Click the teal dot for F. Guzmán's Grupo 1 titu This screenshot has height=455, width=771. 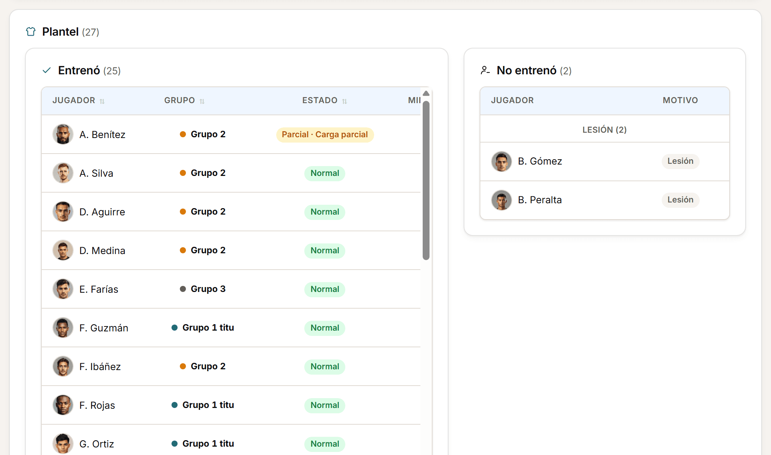click(175, 328)
